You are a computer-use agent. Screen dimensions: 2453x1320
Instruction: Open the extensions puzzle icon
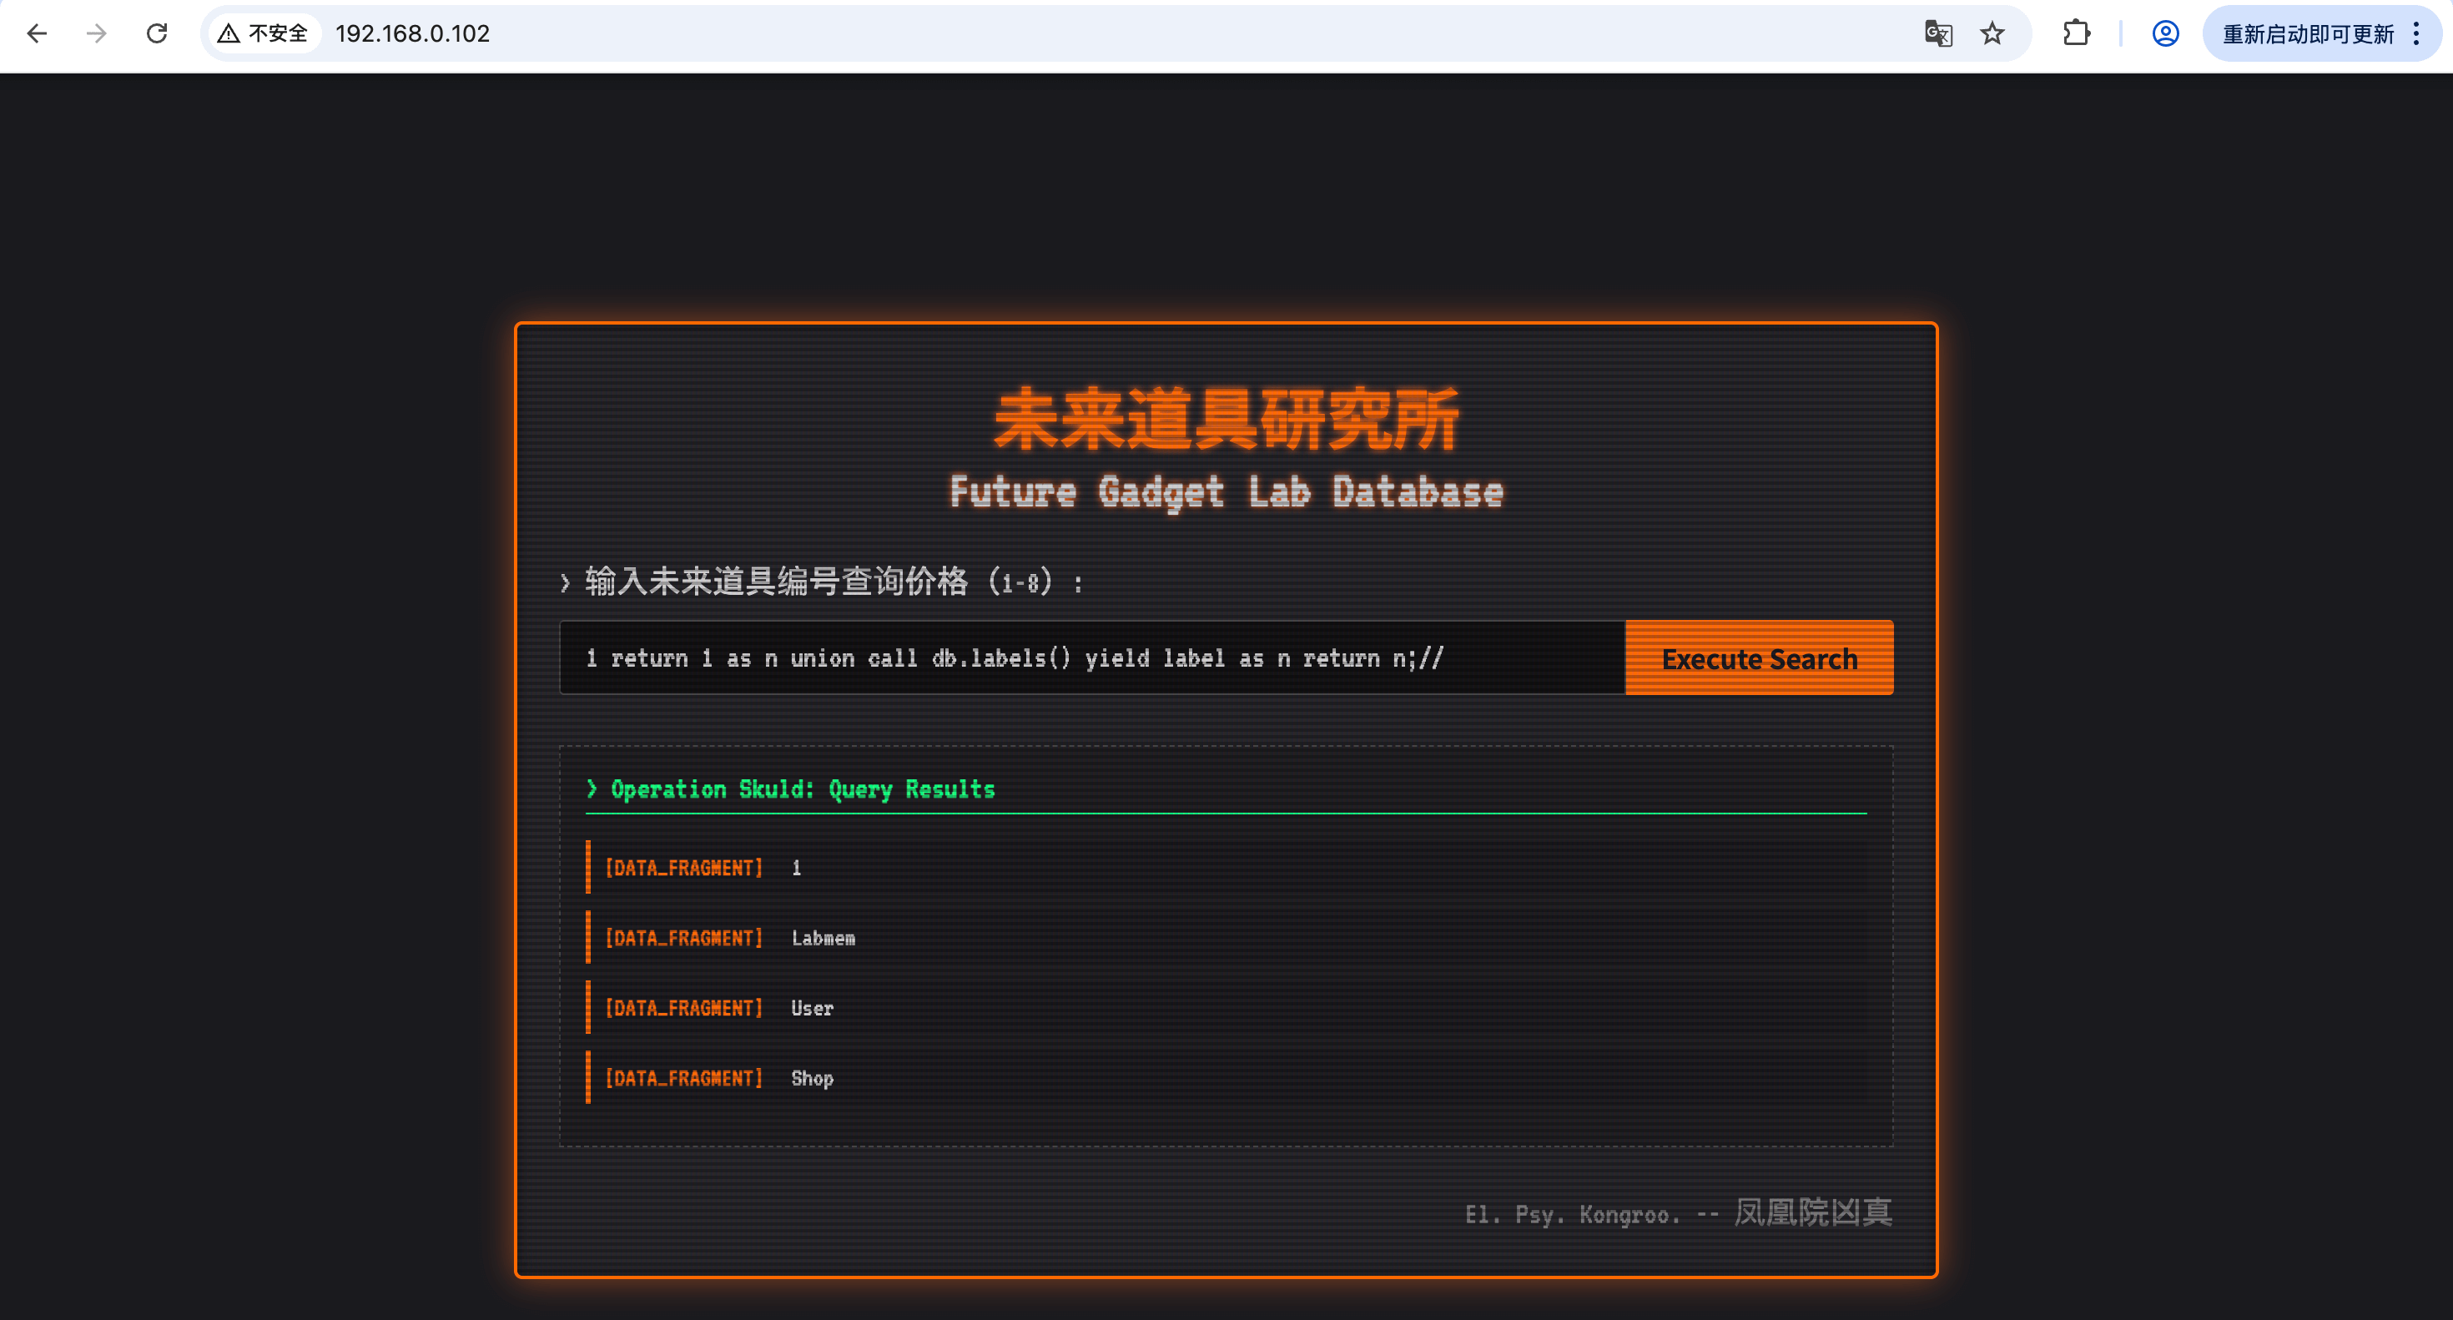pyautogui.click(x=2076, y=34)
